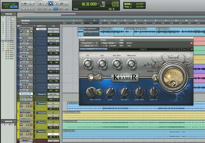Click COMPRESS knob on Kramer plugin

click(x=139, y=92)
